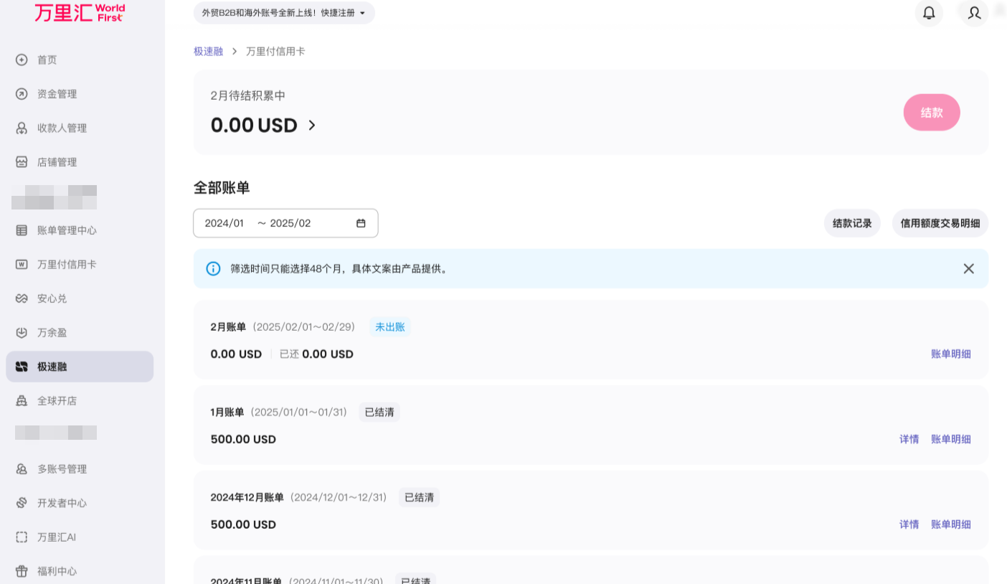Viewport: 1007px width, 584px height.
Task: Open 收款人管理 payee management via sidebar icon
Action: coord(22,128)
